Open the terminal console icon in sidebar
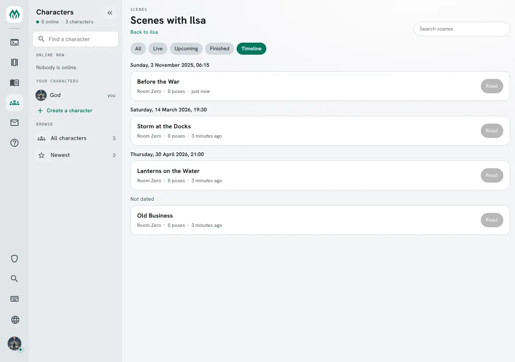Image resolution: width=515 pixels, height=362 pixels. pyautogui.click(x=14, y=42)
